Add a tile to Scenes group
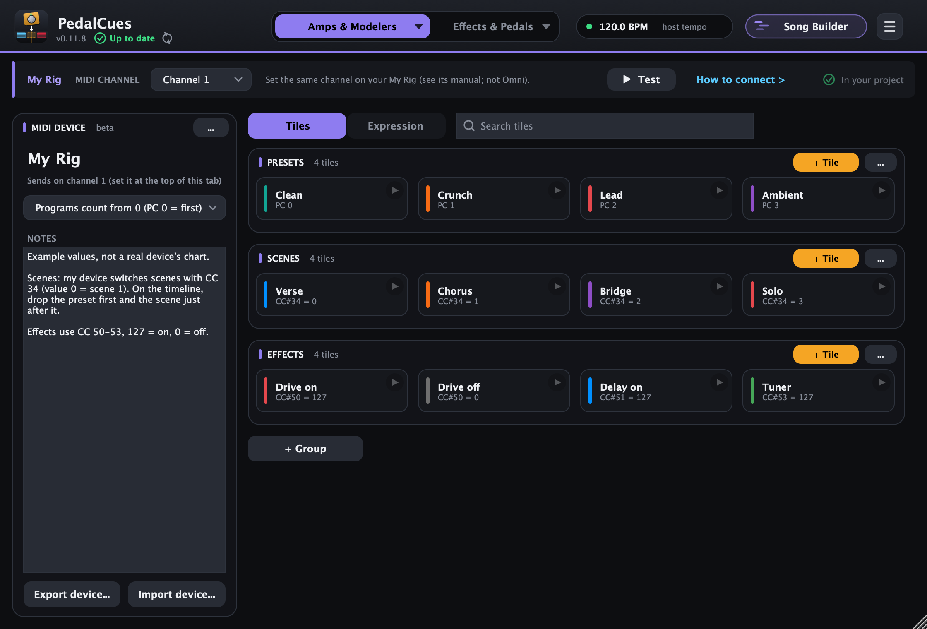 point(826,258)
